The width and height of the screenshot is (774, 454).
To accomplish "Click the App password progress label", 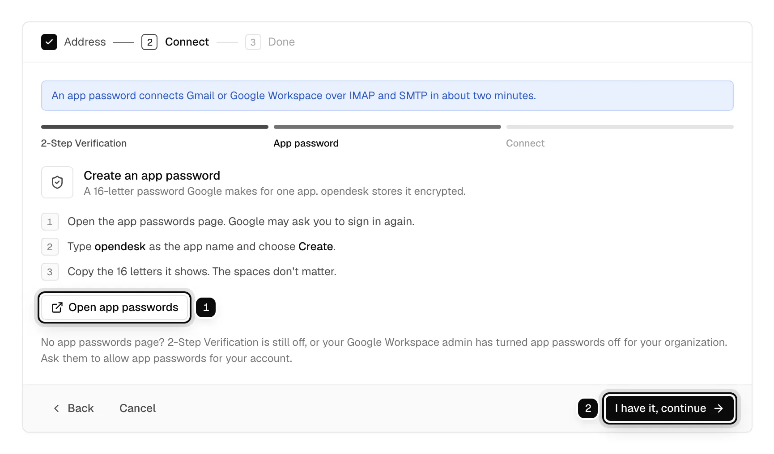I will [x=306, y=143].
